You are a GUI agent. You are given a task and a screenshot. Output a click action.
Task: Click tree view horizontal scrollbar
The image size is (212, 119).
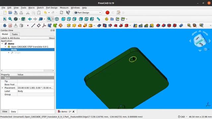[x=27, y=70]
